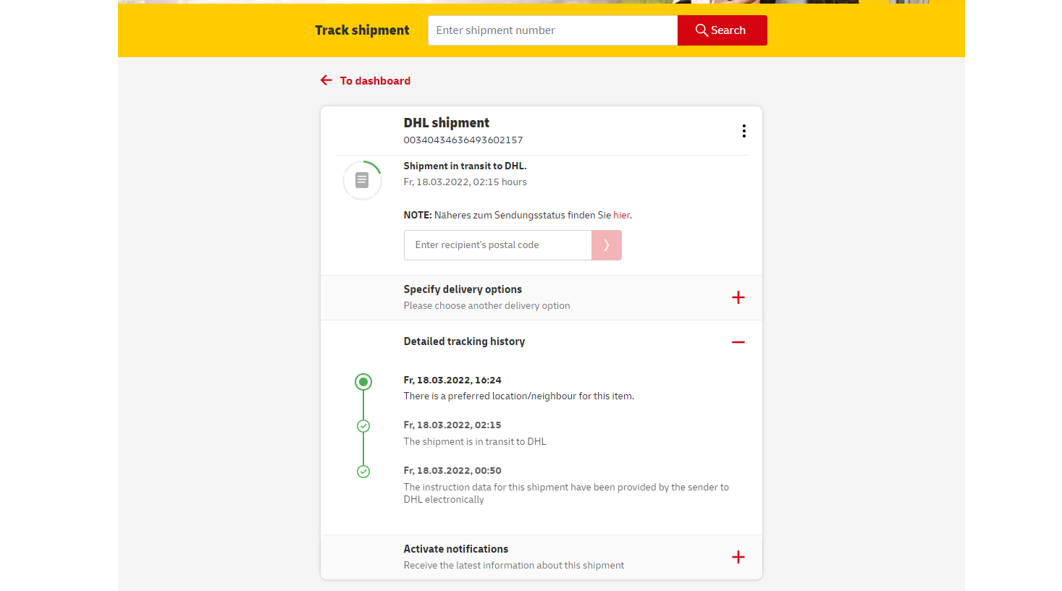This screenshot has width=1062, height=591.
Task: Collapse Detailed tracking history section
Action: coord(738,342)
